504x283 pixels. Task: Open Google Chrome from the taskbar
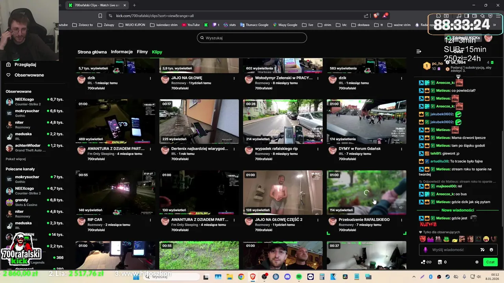241,277
